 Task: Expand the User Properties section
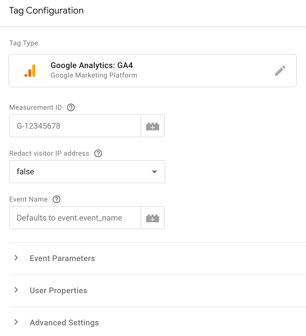point(58,290)
